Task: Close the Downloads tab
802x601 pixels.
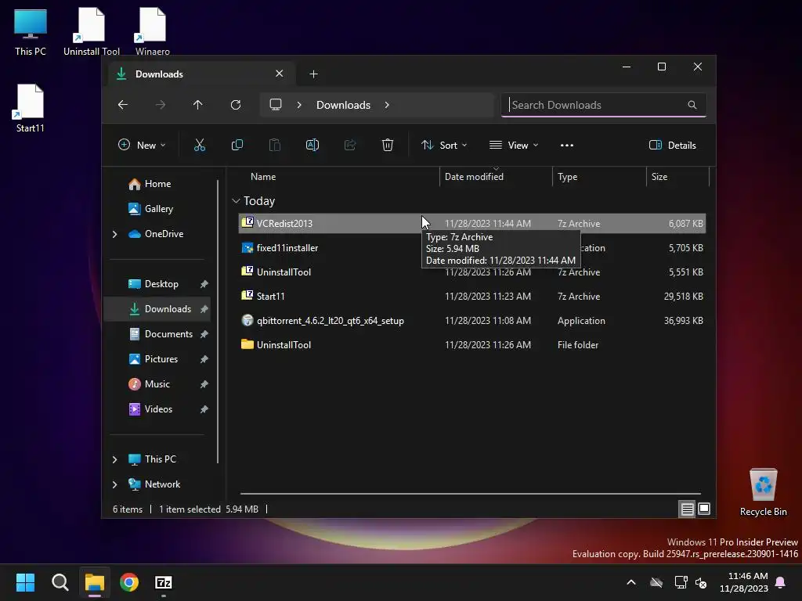Action: pyautogui.click(x=280, y=74)
